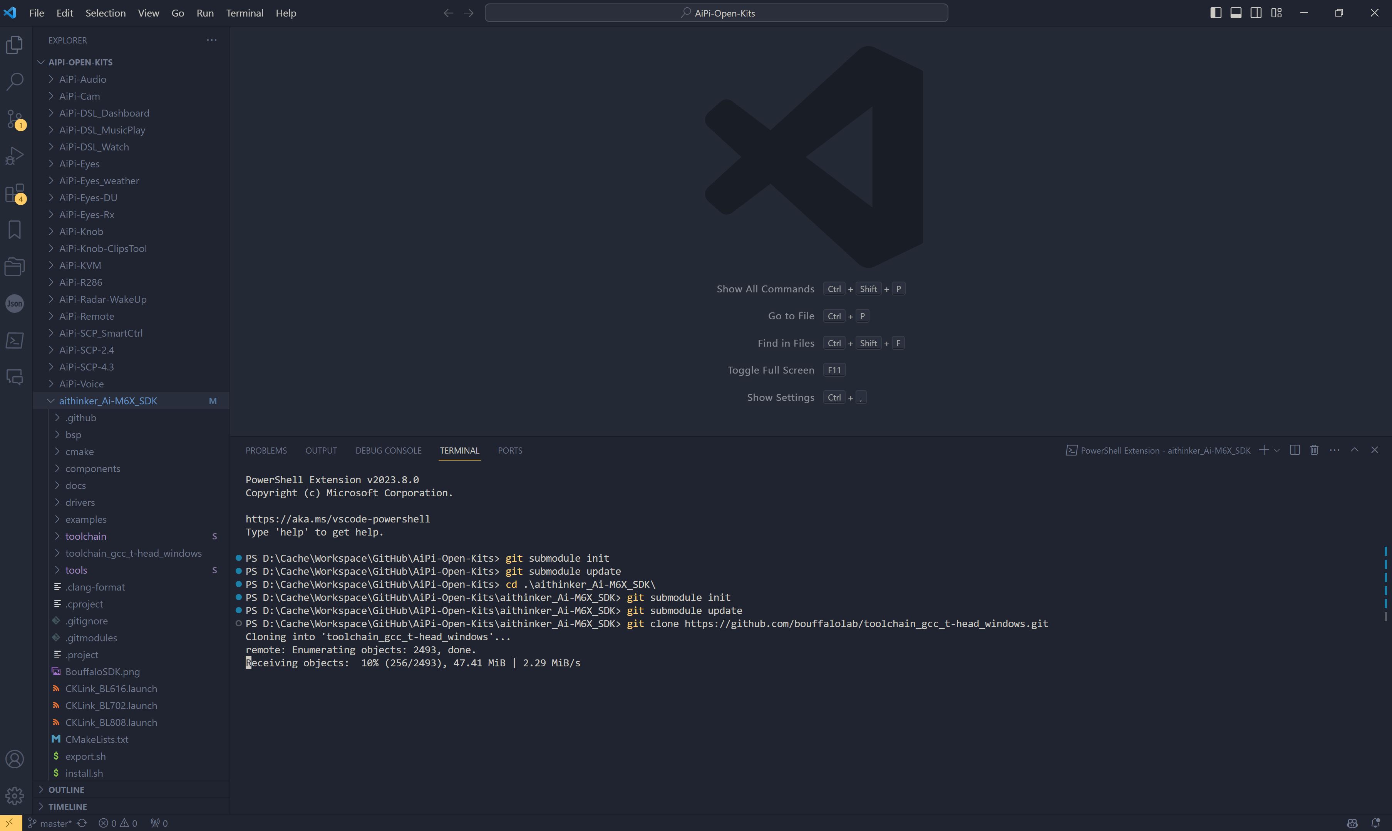Open the Selection menu
This screenshot has height=831, width=1392.
(x=106, y=13)
